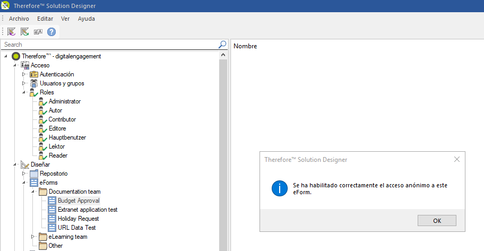Select the Extranet application test label
The width and height of the screenshot is (484, 251).
(88, 210)
